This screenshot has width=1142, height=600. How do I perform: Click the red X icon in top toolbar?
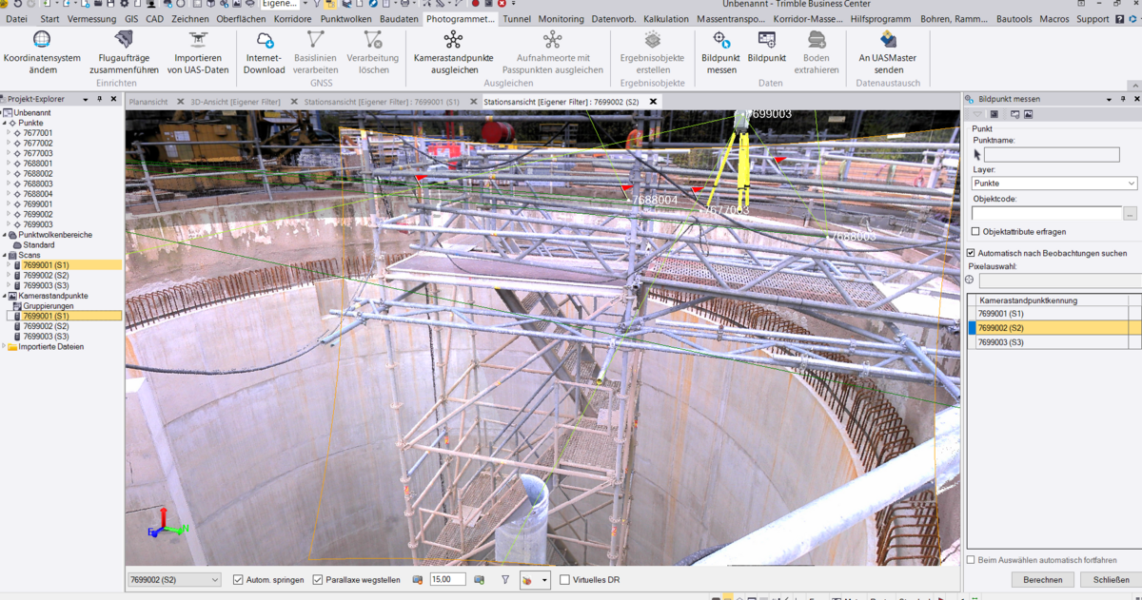[x=502, y=5]
